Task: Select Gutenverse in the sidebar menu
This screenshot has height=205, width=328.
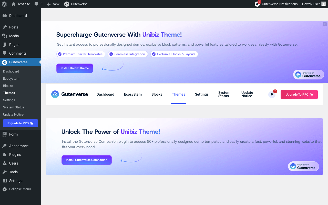Action: (x=20, y=62)
